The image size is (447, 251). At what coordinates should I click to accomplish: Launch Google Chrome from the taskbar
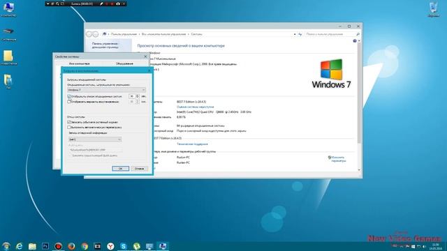click(x=85, y=246)
